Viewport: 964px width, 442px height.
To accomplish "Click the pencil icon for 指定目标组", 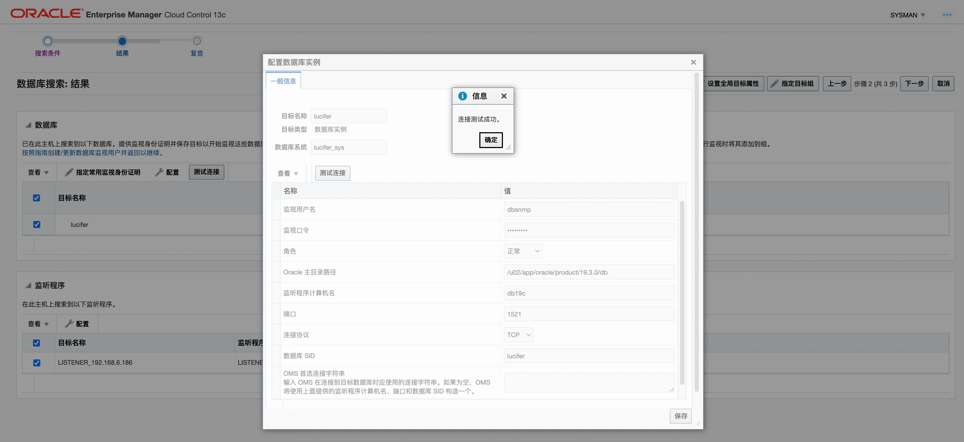I will click(774, 83).
